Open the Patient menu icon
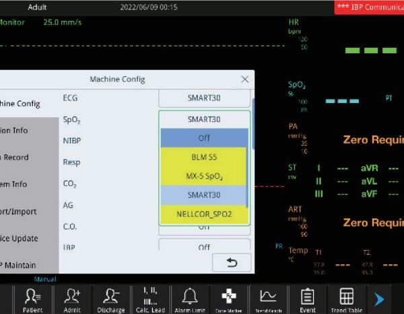Screen dimensions: 404x314 (x=33, y=299)
